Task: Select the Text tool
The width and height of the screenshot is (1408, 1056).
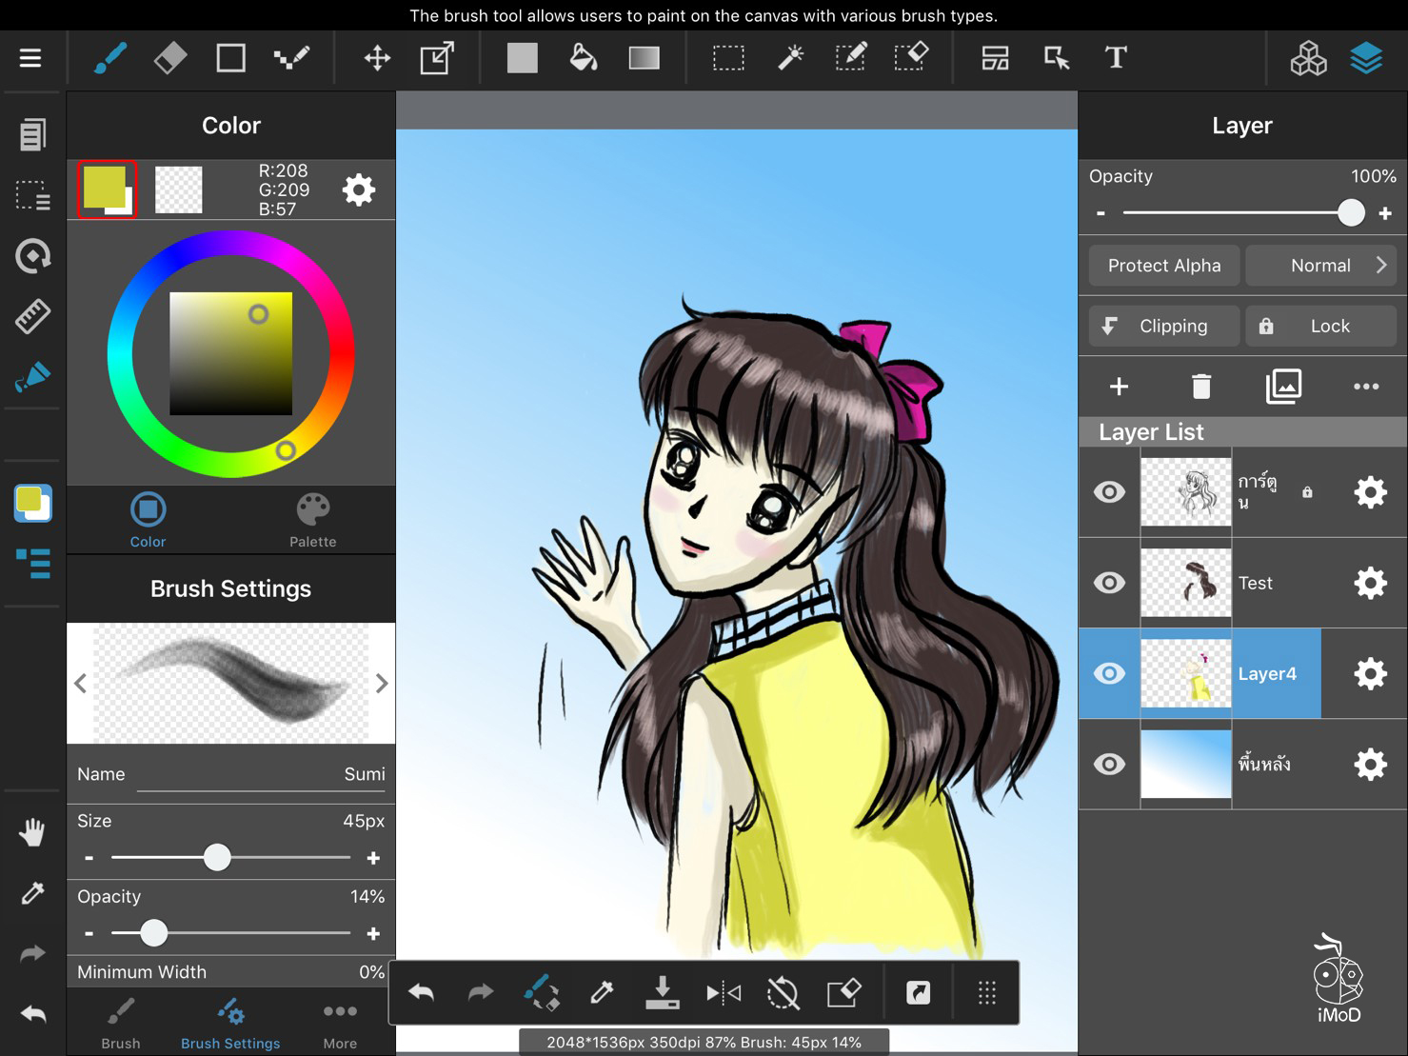Action: (1115, 57)
